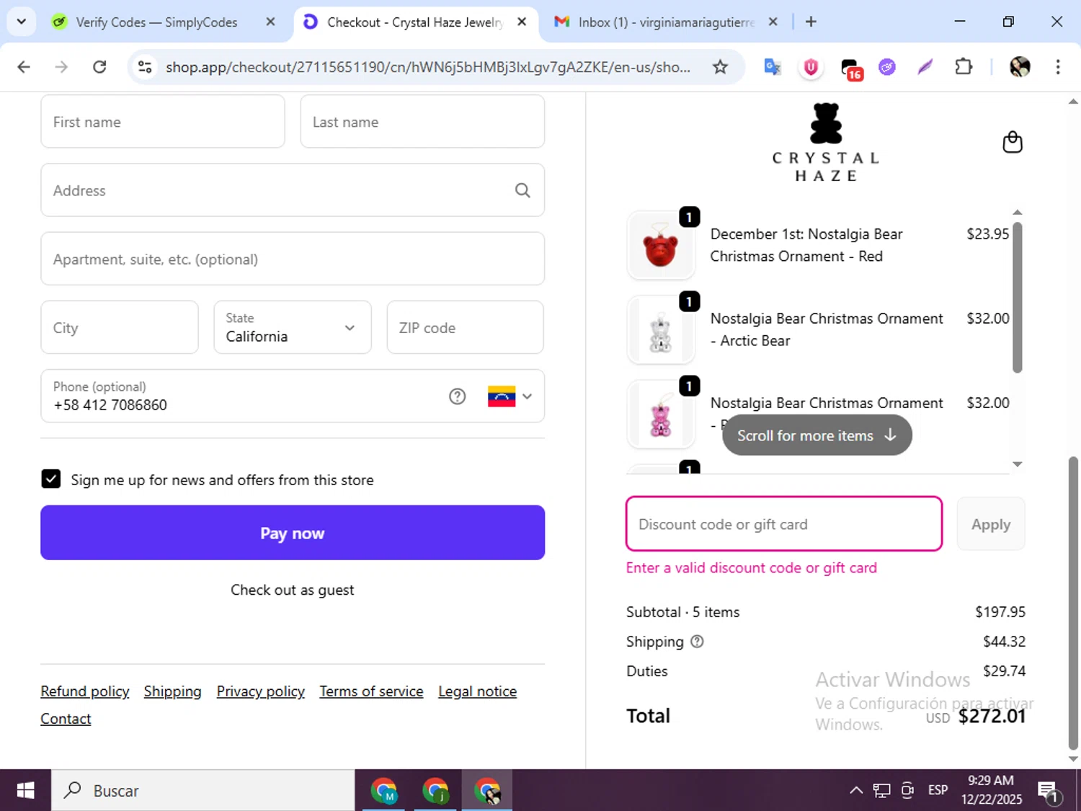The width and height of the screenshot is (1081, 811).
Task: Focus the Address field
Action: [x=293, y=190]
